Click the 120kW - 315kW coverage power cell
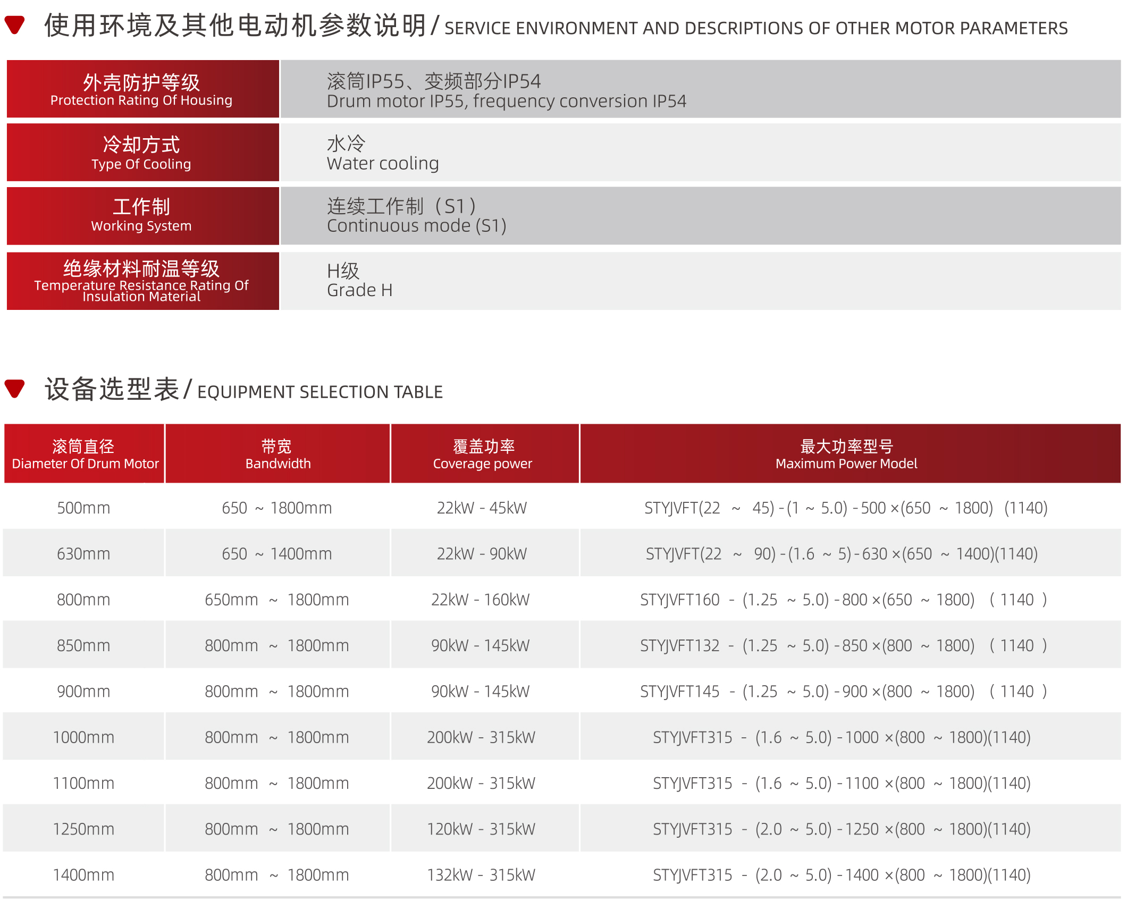 click(481, 829)
